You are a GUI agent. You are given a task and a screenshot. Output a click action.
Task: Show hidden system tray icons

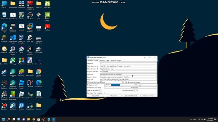(x=191, y=119)
